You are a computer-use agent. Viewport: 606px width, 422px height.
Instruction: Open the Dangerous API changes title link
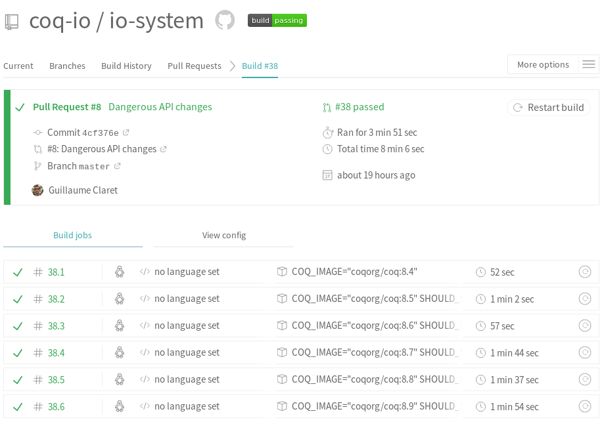pos(160,107)
